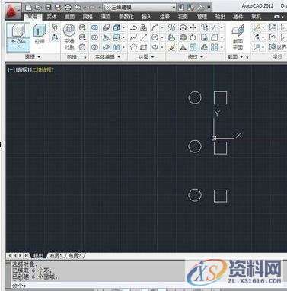Switch to the 渲染 ribbon tab

point(105,17)
